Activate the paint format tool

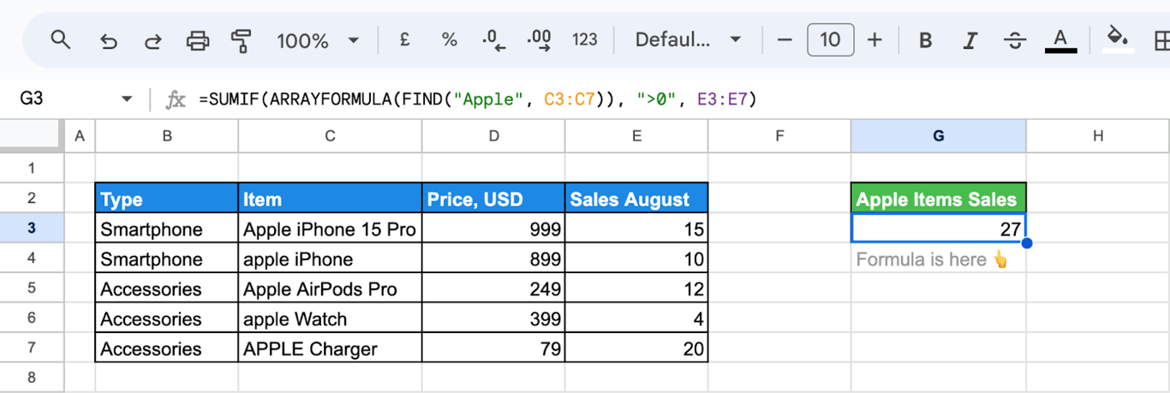click(242, 40)
